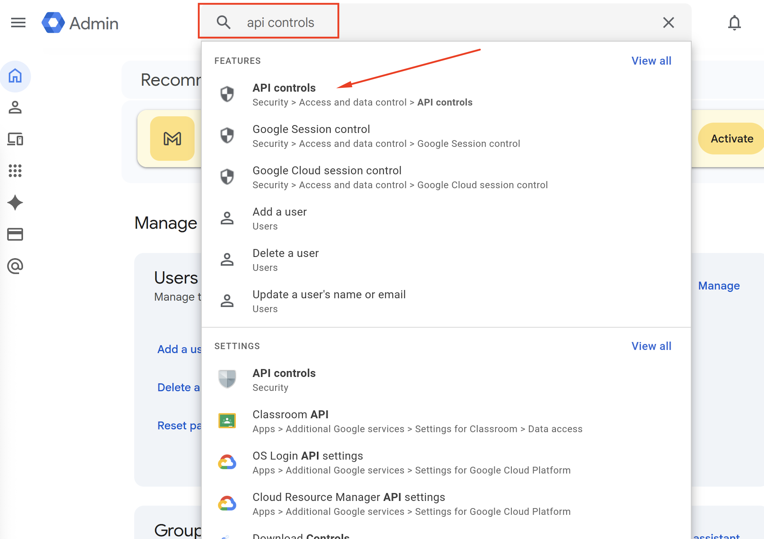Image resolution: width=764 pixels, height=539 pixels.
Task: Open Account at-sign icon in sidebar
Action: coord(15,266)
